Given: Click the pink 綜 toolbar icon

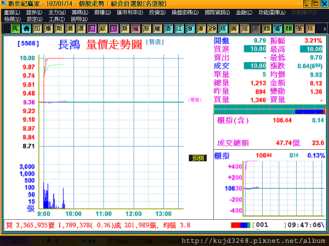Looking at the screenshot, I should [x=114, y=28].
